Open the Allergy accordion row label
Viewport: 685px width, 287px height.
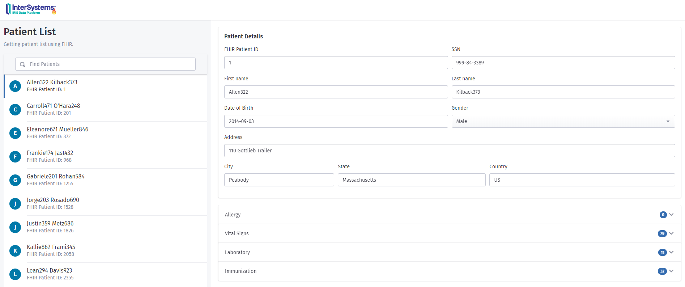click(233, 215)
